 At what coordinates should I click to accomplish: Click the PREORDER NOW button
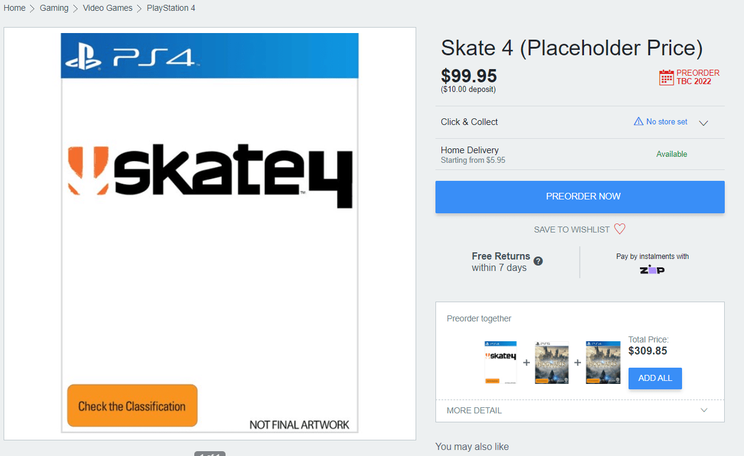(580, 196)
